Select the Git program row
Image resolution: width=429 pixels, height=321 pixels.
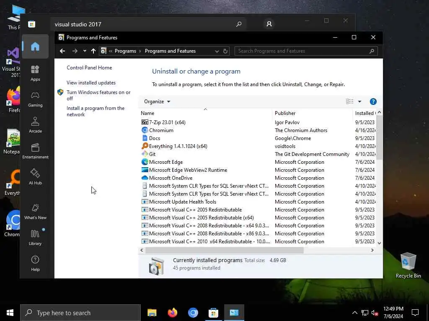(x=258, y=154)
